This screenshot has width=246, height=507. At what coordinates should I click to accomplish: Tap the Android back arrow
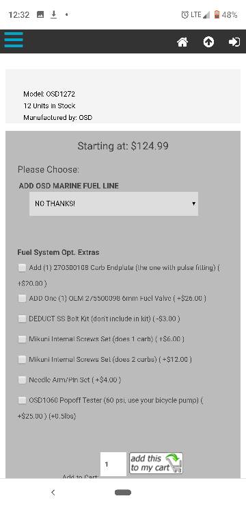pyautogui.click(x=53, y=493)
